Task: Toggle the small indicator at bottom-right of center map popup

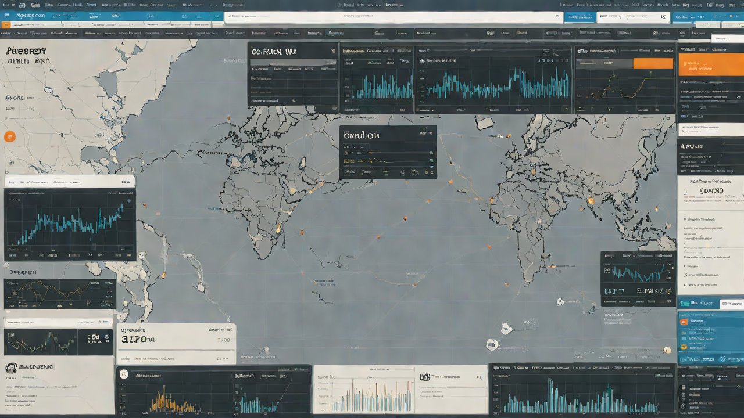Action: (x=431, y=172)
